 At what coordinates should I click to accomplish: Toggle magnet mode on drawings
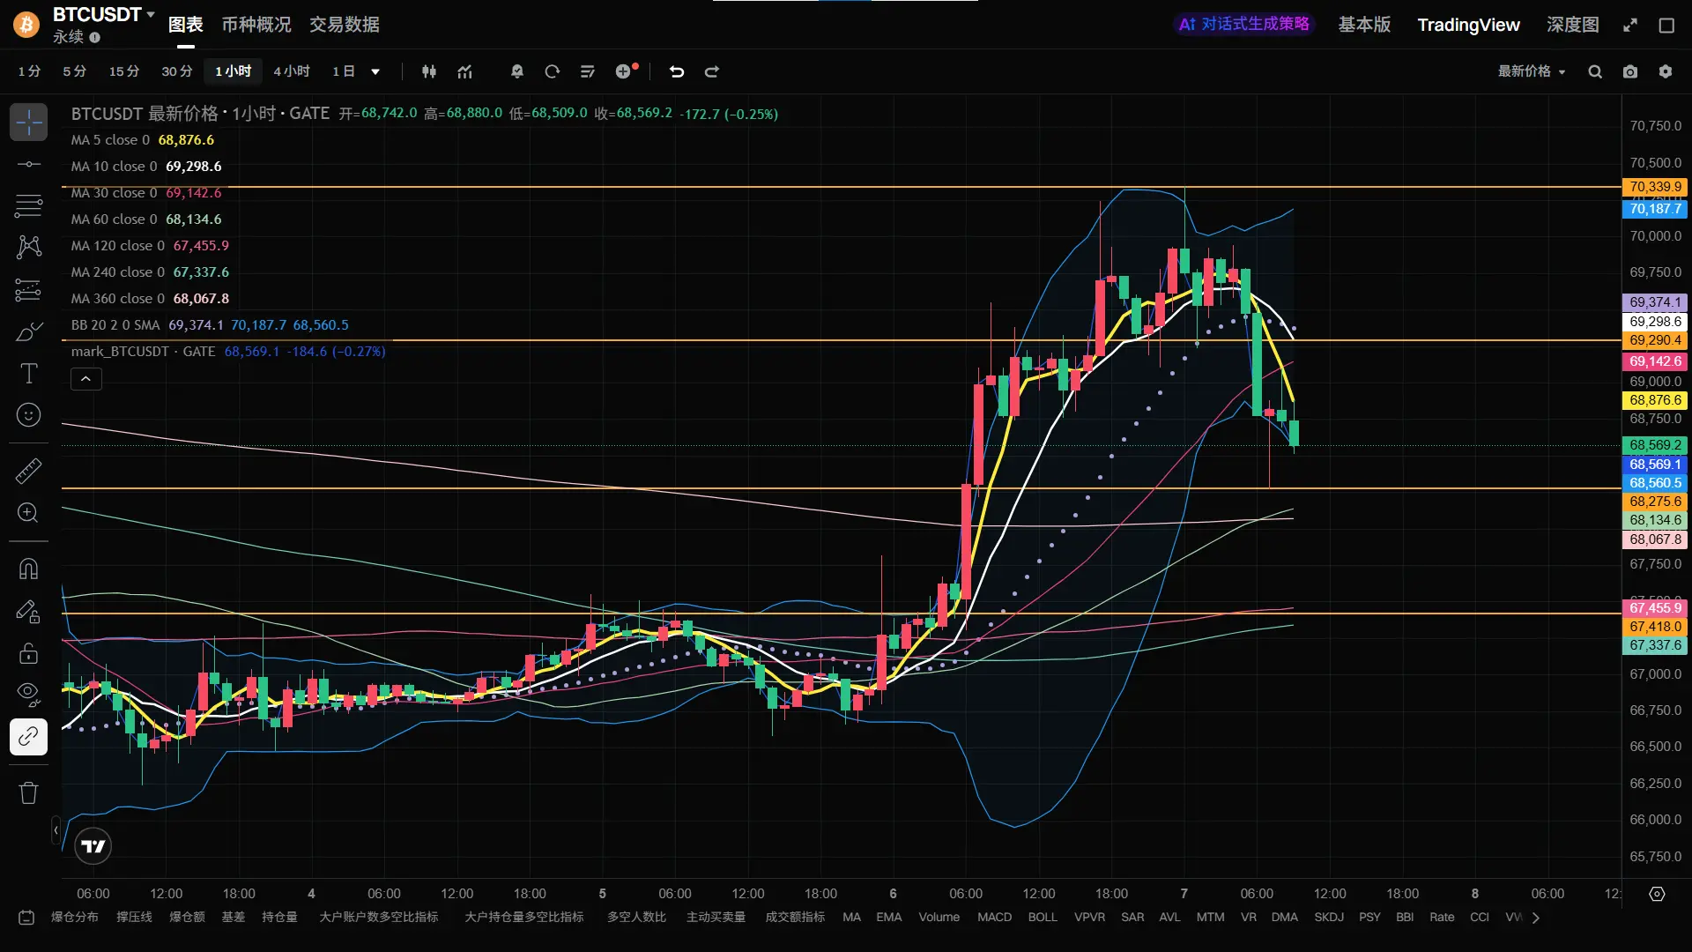coord(28,569)
